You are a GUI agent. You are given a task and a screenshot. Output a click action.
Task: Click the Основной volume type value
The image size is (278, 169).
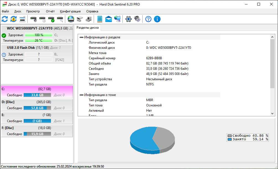tap(154, 105)
